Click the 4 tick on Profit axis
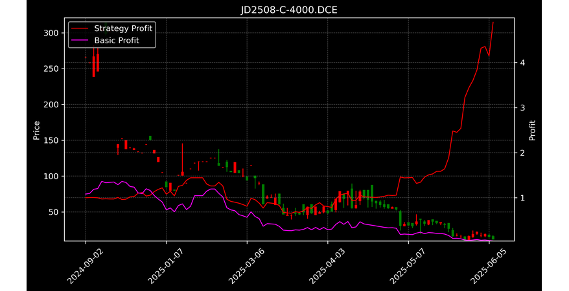 [522, 63]
